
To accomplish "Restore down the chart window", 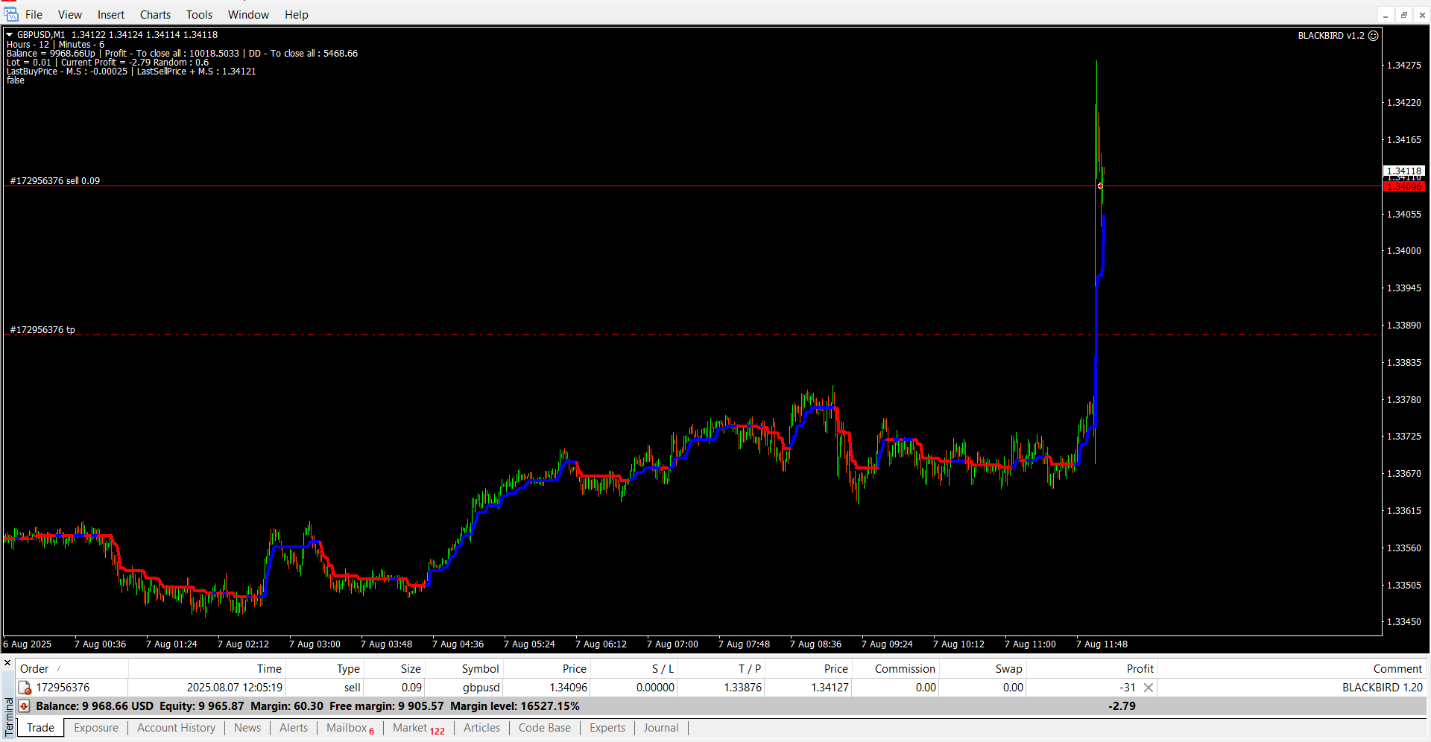I will pos(1403,15).
